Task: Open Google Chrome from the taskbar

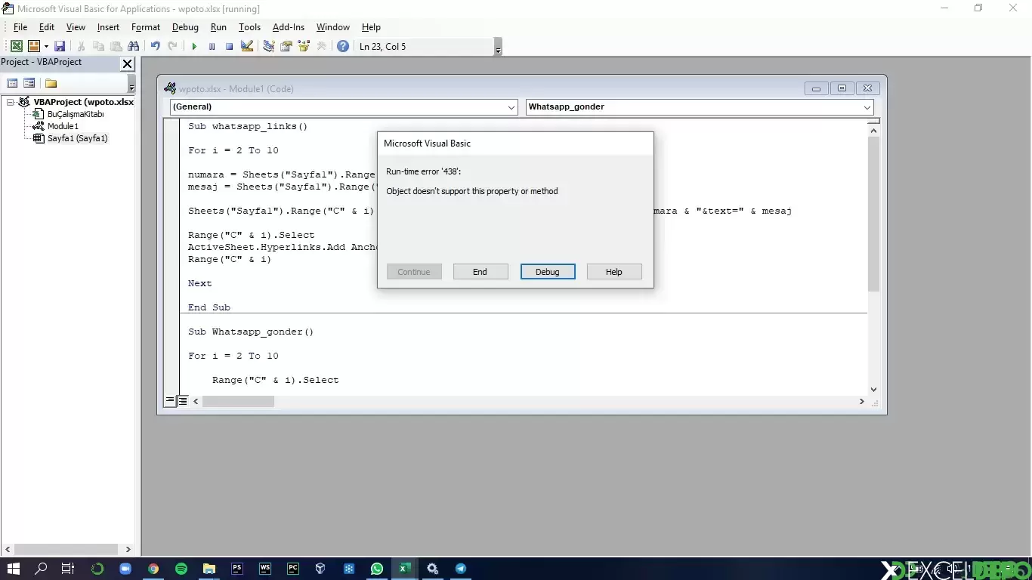Action: (x=153, y=569)
